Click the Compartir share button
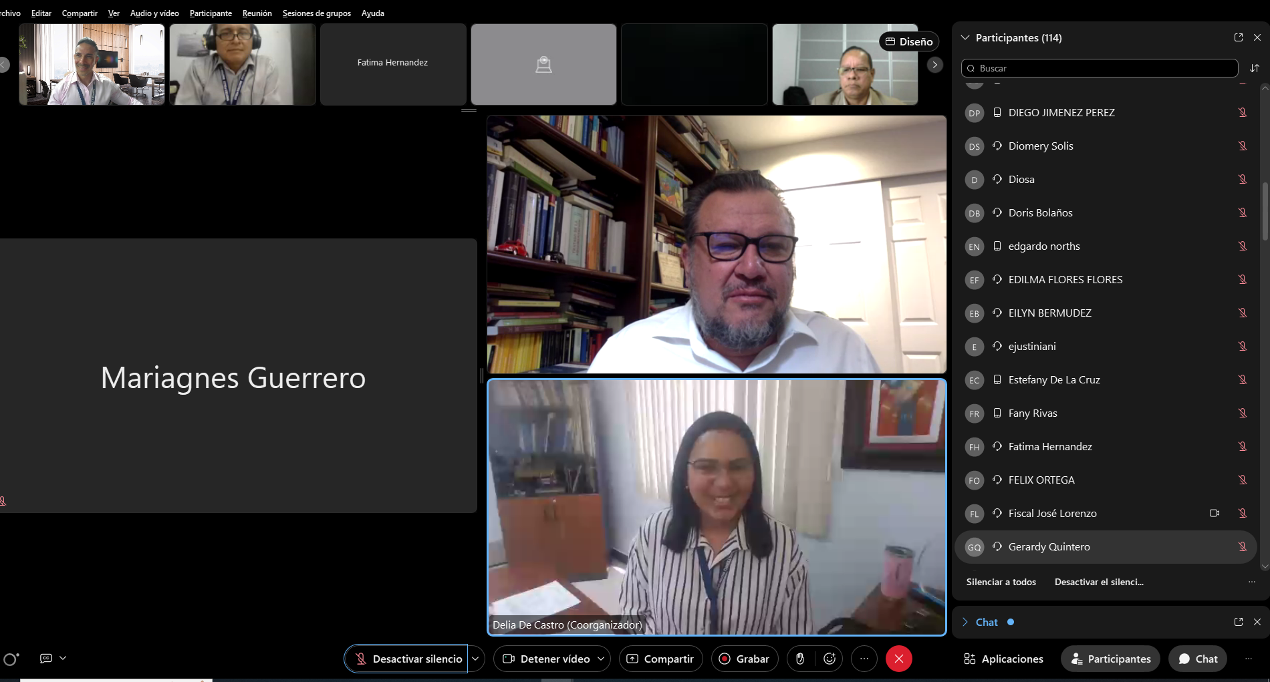Screen dimensions: 1270x682 point(660,659)
